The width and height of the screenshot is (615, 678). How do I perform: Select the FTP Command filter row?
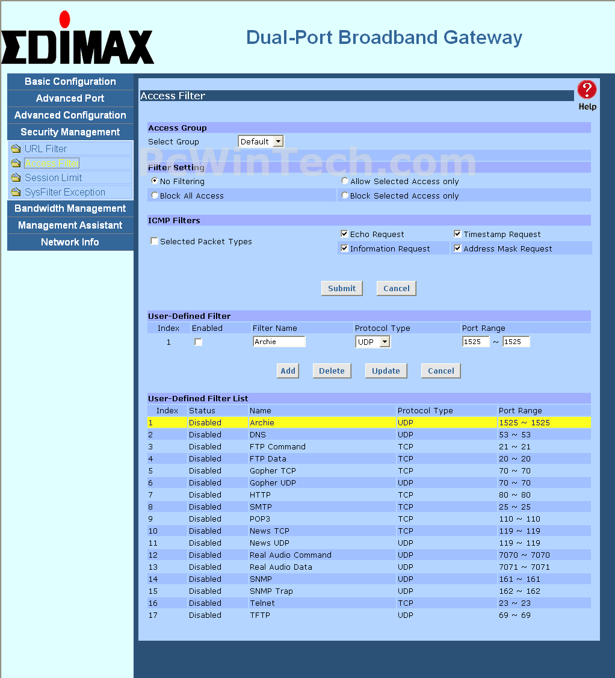(x=369, y=446)
